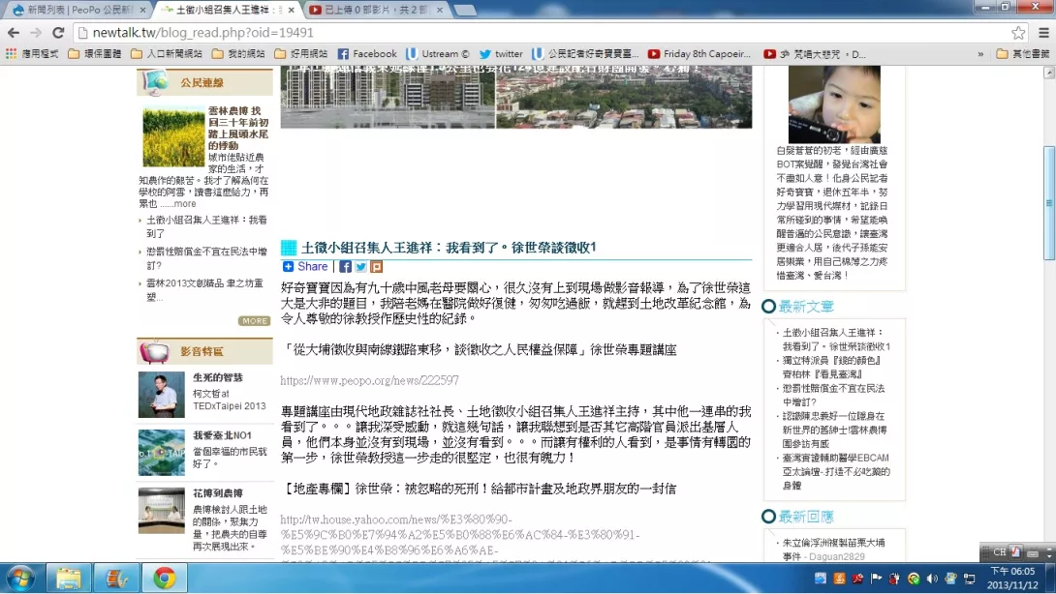
Task: Switch to the 新聞列表 PeoPo tab
Action: pos(78,10)
